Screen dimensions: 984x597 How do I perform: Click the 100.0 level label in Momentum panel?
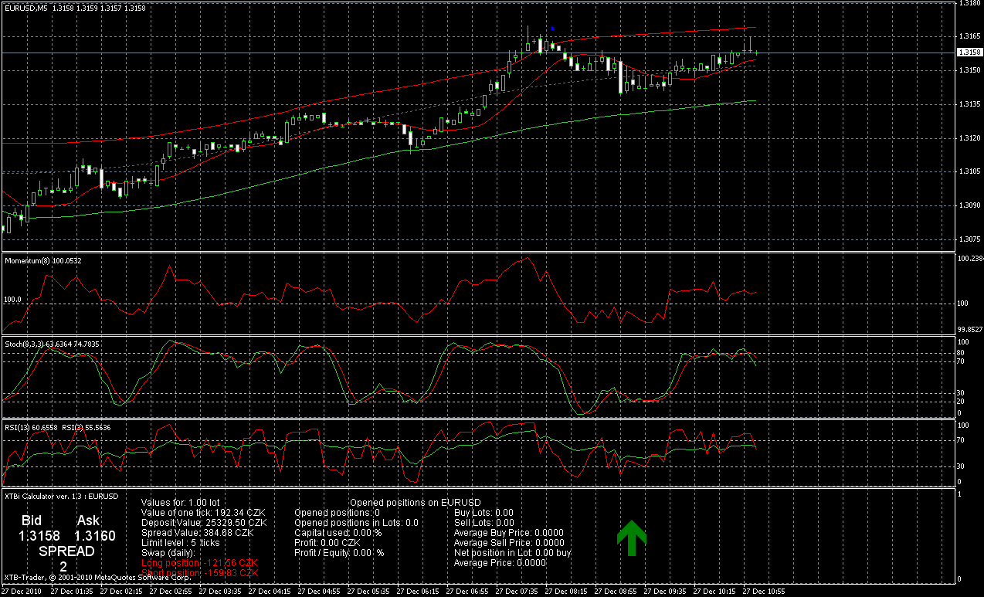coord(13,300)
